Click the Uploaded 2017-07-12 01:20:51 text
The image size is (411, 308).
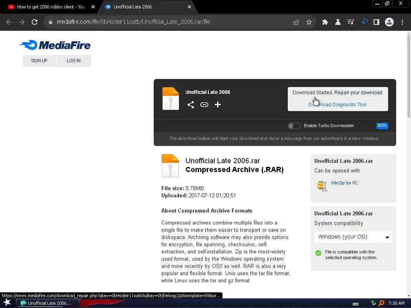click(x=198, y=196)
